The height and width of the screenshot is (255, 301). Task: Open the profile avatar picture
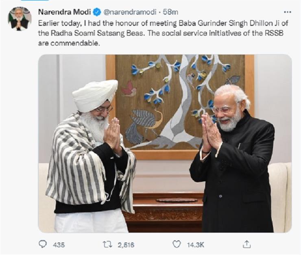point(20,19)
